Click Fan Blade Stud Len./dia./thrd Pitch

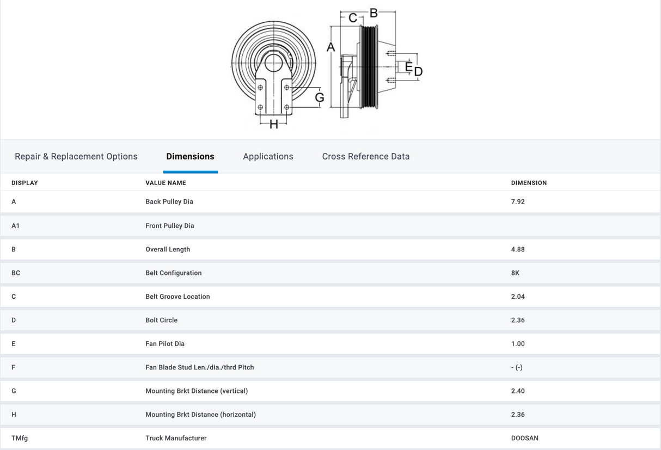(x=200, y=367)
